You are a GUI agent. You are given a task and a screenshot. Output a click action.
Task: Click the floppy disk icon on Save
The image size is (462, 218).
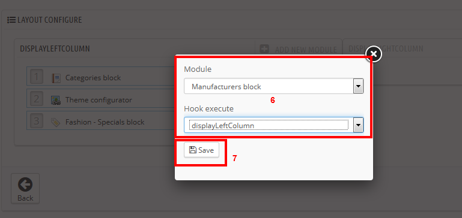pos(193,150)
